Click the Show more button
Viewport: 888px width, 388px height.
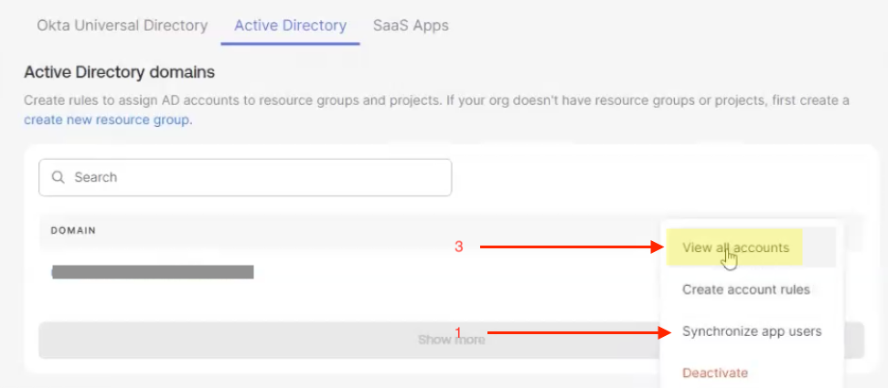[452, 340]
